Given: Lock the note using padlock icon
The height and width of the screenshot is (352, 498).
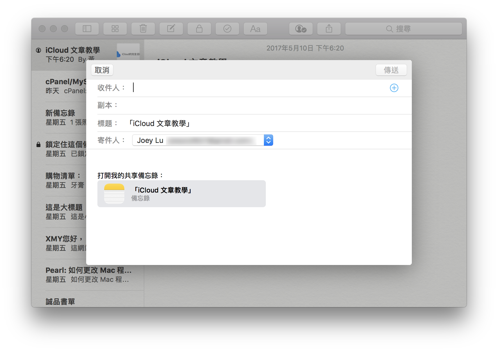Looking at the screenshot, I should [x=199, y=29].
